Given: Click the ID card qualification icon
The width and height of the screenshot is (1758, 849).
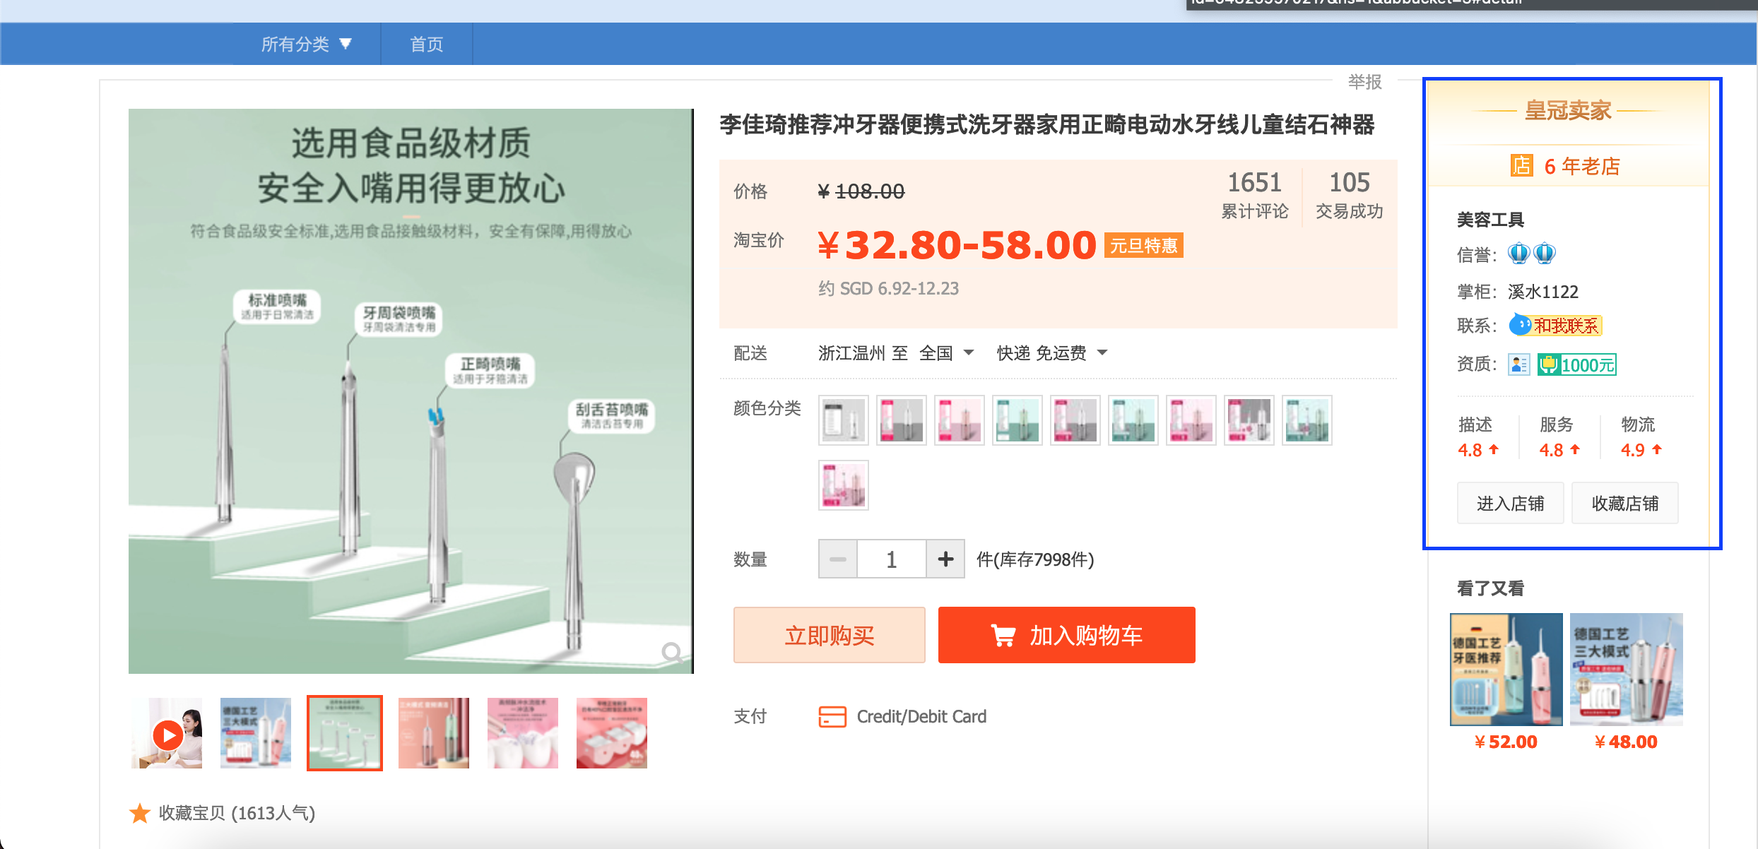Looking at the screenshot, I should tap(1519, 364).
